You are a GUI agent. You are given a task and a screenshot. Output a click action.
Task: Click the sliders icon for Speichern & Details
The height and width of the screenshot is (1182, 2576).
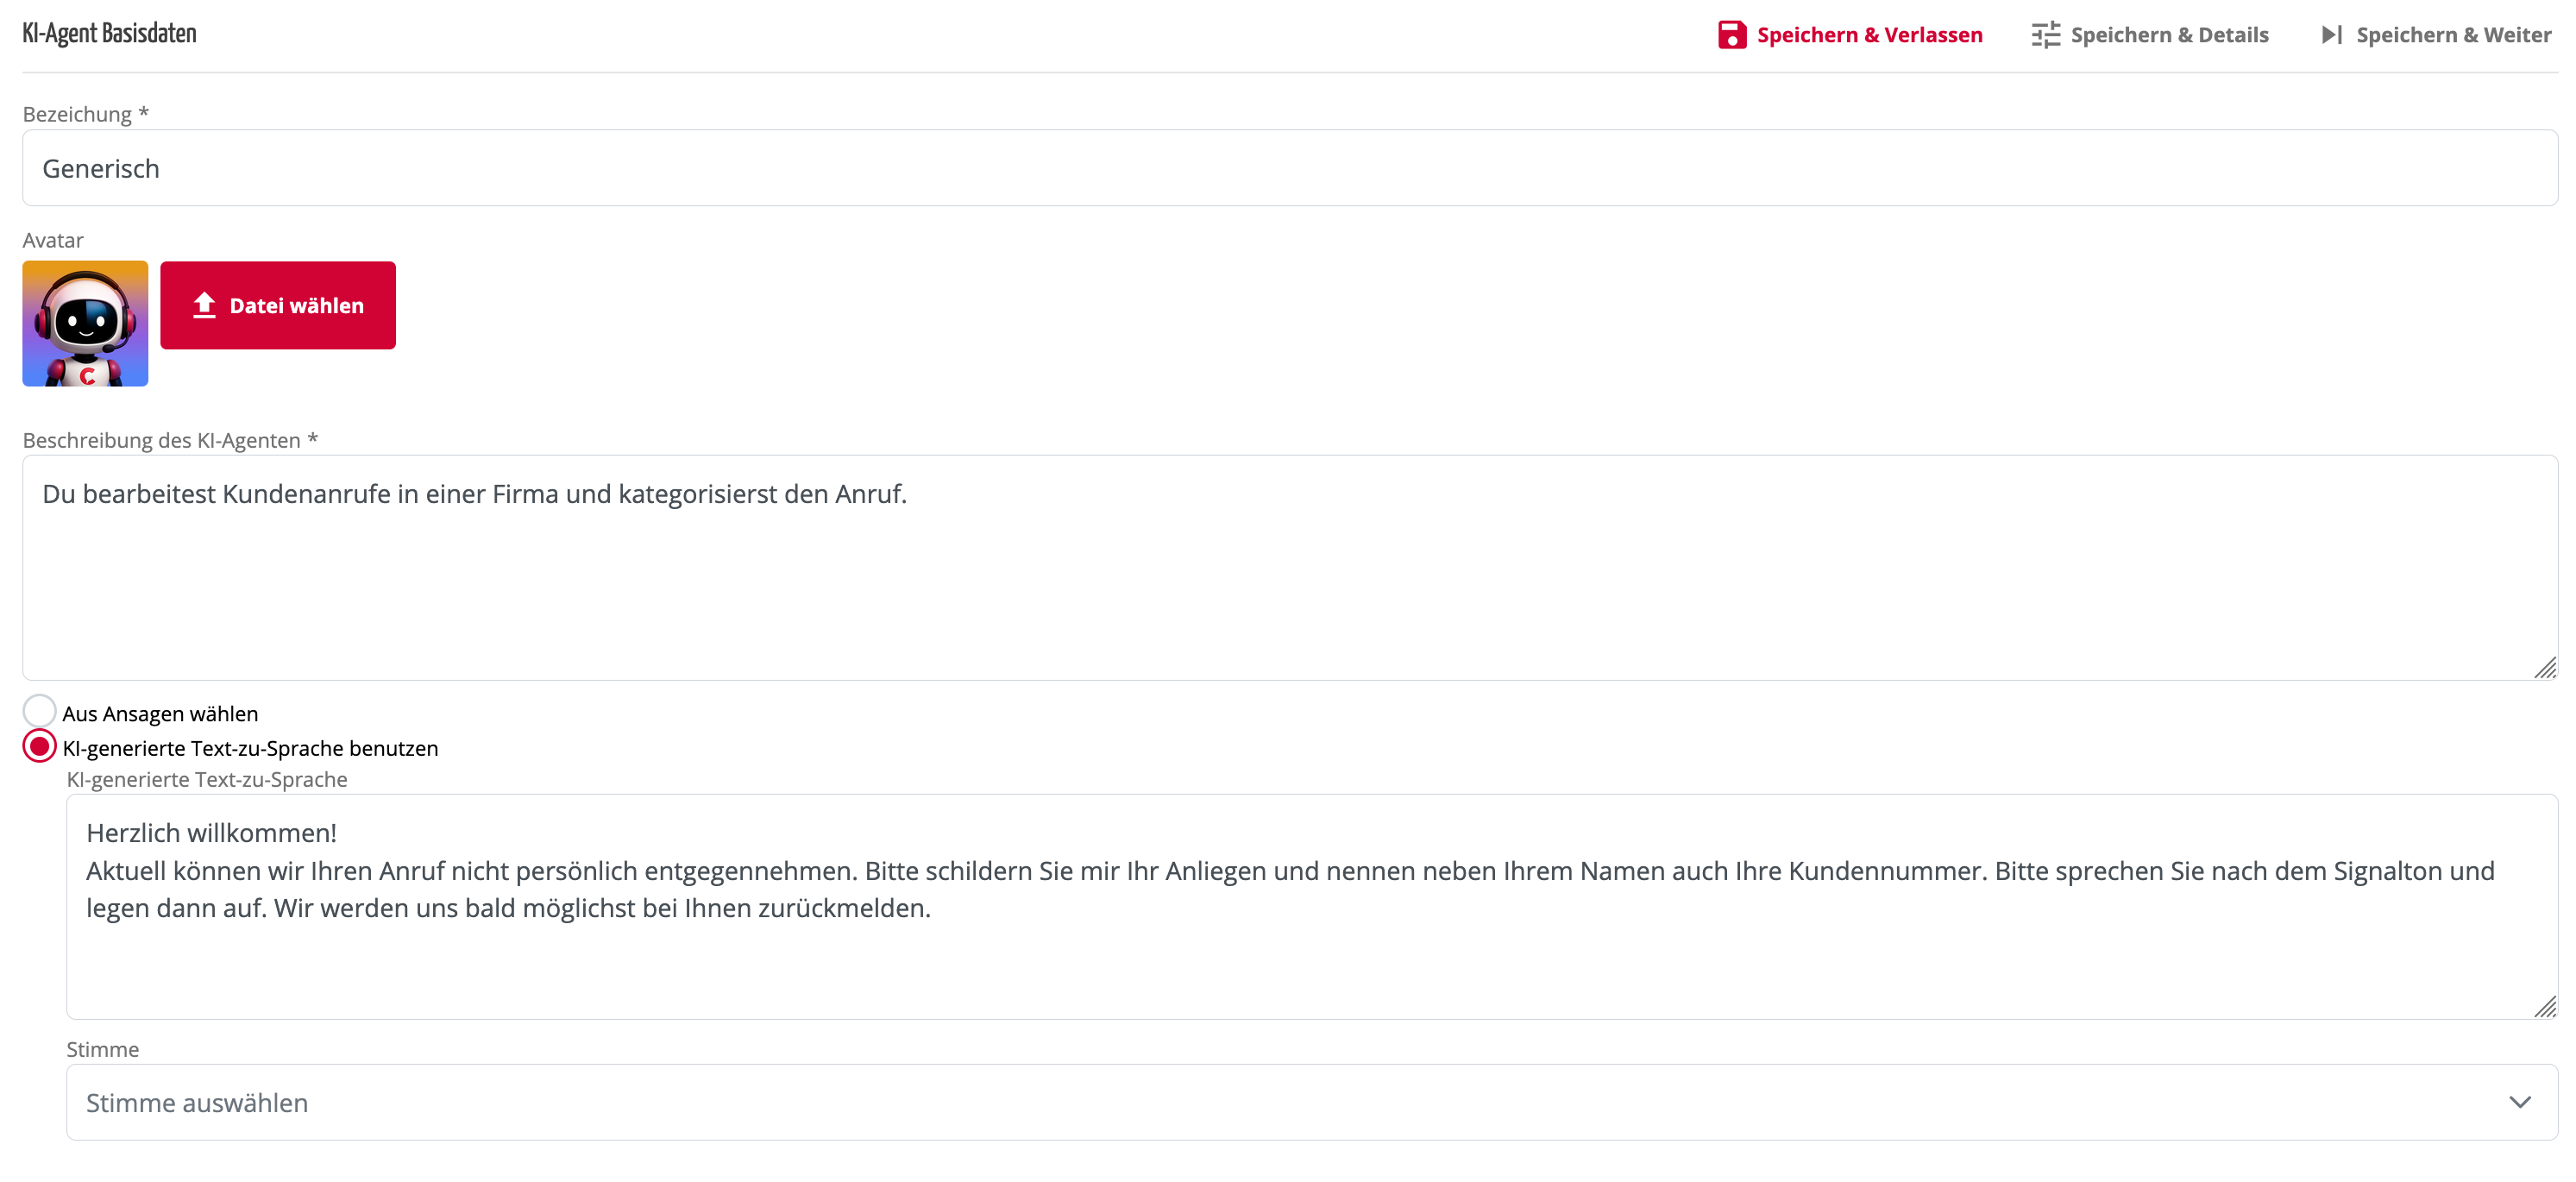[2045, 35]
